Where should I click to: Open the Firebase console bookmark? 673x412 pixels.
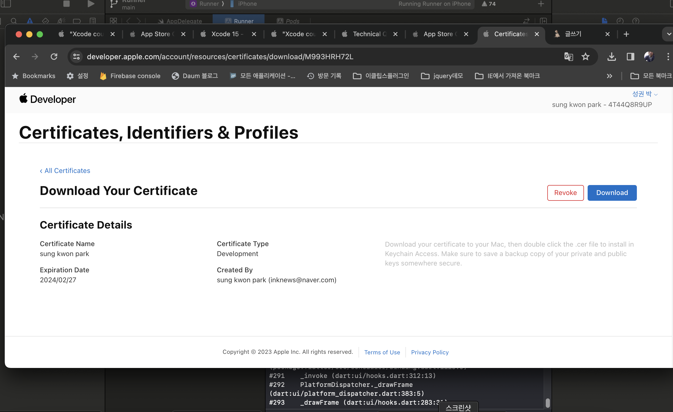click(130, 76)
